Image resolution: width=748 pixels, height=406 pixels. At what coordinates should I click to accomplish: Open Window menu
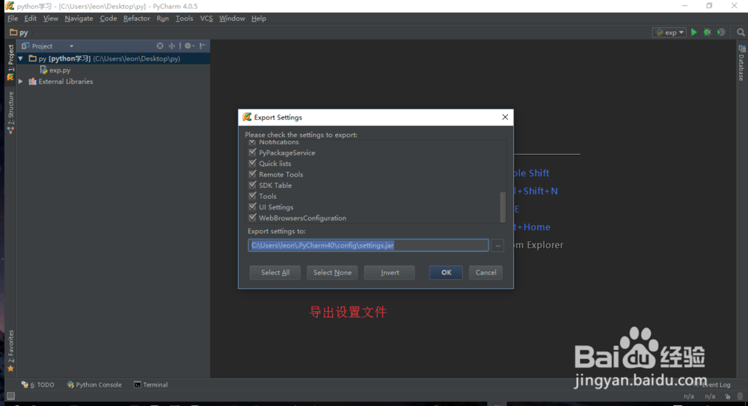232,18
